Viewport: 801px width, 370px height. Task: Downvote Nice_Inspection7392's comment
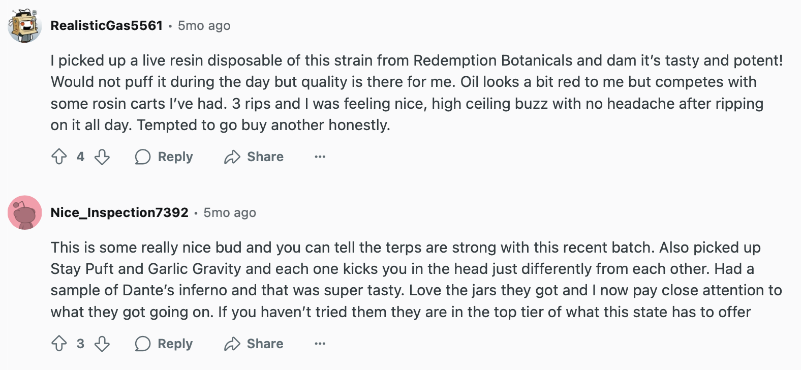102,344
